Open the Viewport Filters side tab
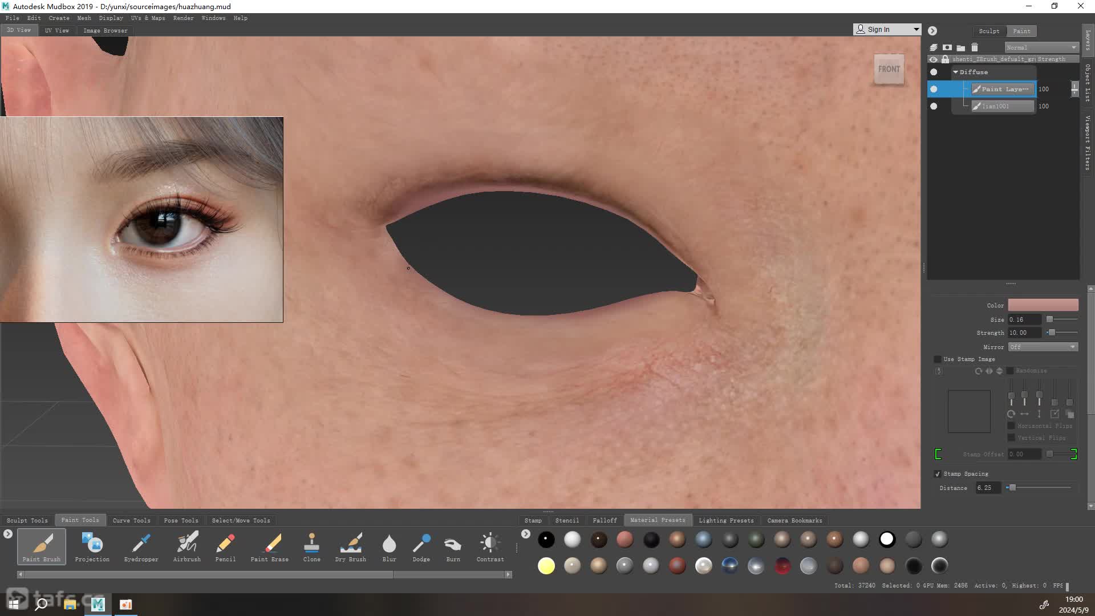 1088,143
